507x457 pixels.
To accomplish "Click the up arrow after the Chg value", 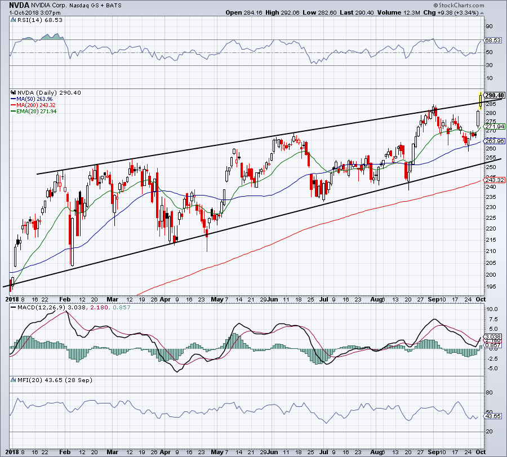I will (482, 14).
